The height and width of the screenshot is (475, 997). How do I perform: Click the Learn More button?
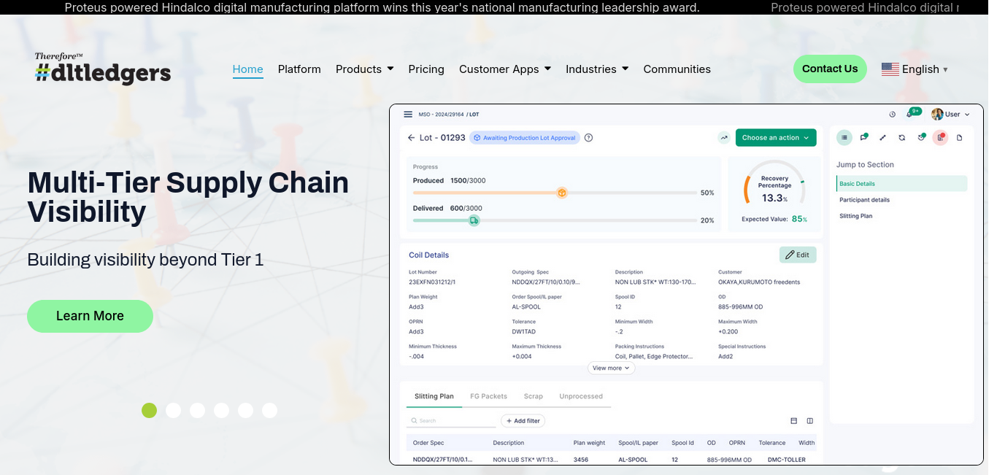tap(90, 316)
